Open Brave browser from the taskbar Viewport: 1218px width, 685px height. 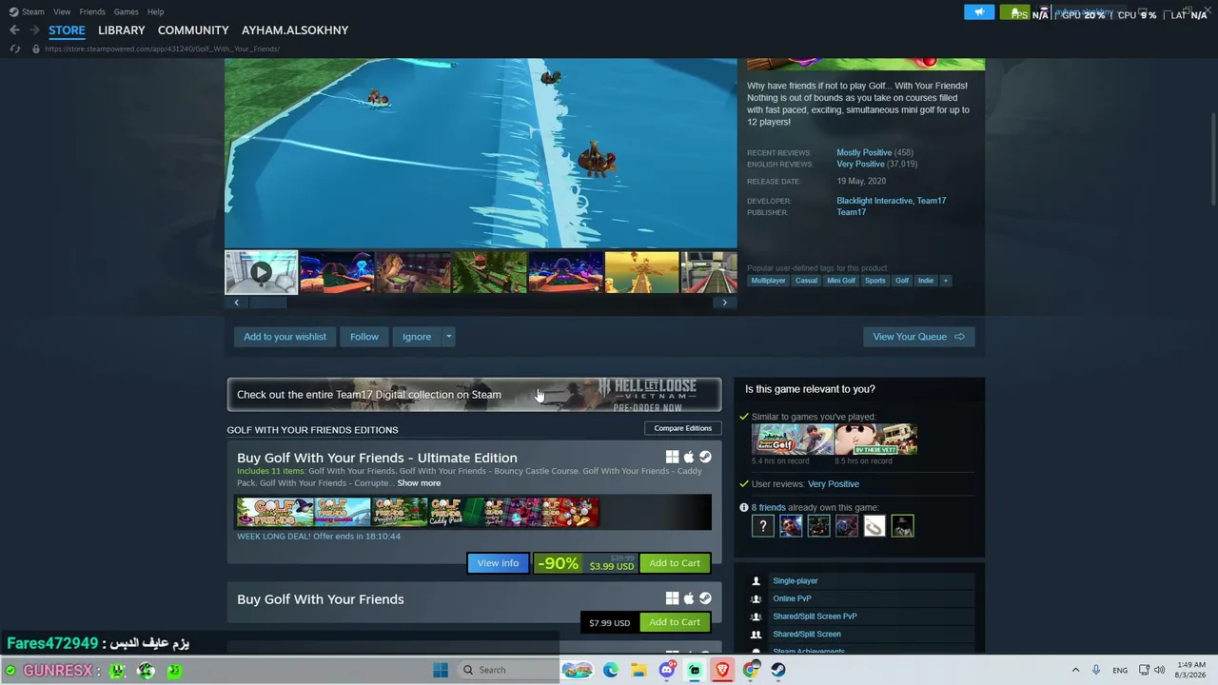pyautogui.click(x=723, y=670)
